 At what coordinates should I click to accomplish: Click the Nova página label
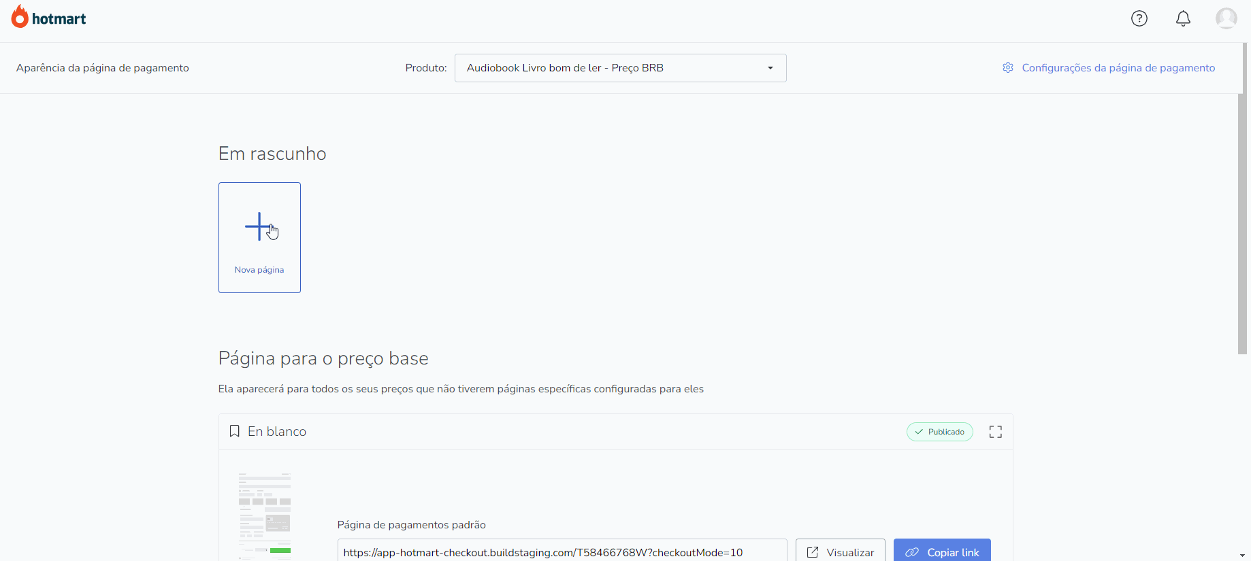pyautogui.click(x=259, y=270)
